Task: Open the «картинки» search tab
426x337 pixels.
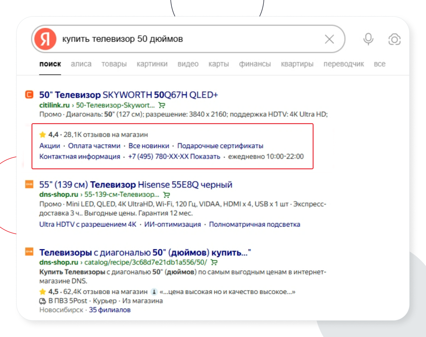Action: click(x=152, y=64)
